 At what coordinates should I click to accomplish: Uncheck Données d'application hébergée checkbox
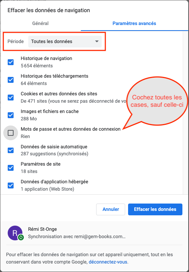tap(11, 186)
